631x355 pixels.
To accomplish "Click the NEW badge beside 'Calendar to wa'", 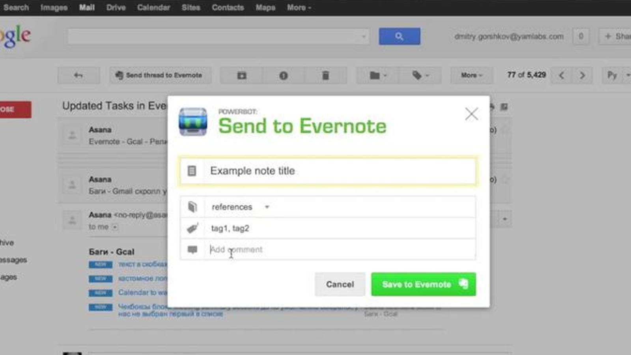I will click(x=101, y=293).
